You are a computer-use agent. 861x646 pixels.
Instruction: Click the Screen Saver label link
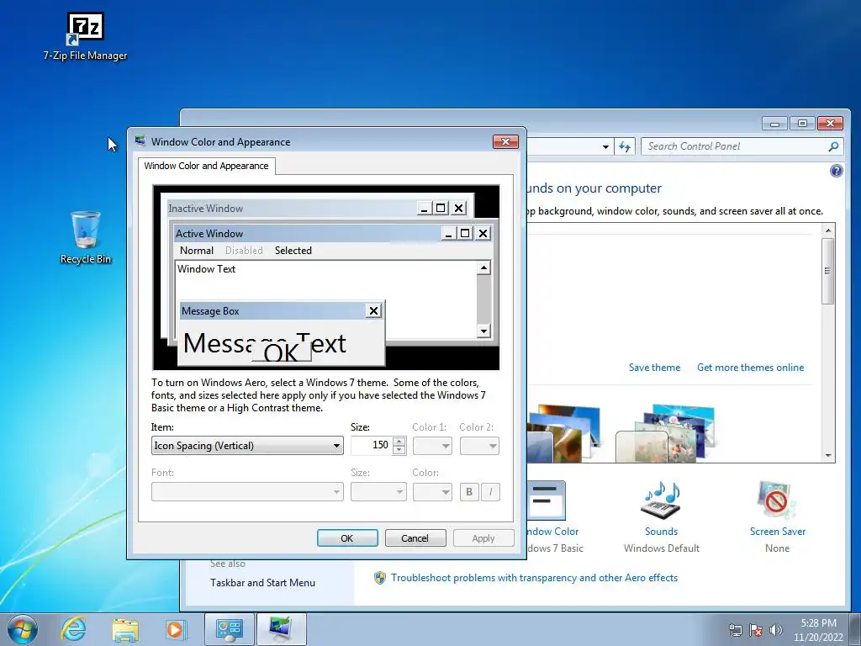coord(778,532)
